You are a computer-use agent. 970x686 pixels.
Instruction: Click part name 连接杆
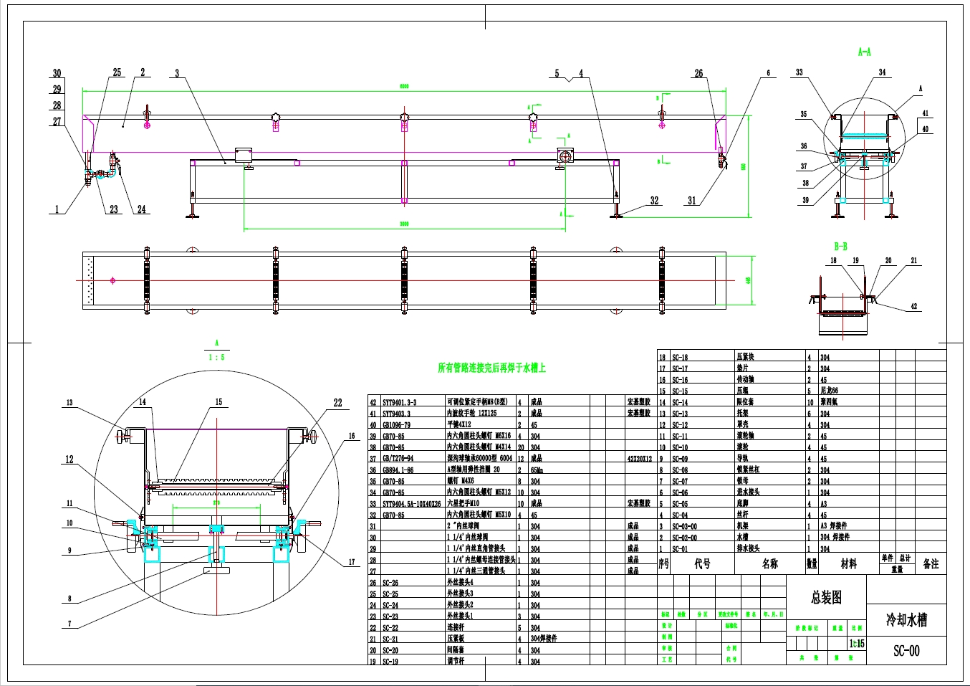pos(456,627)
